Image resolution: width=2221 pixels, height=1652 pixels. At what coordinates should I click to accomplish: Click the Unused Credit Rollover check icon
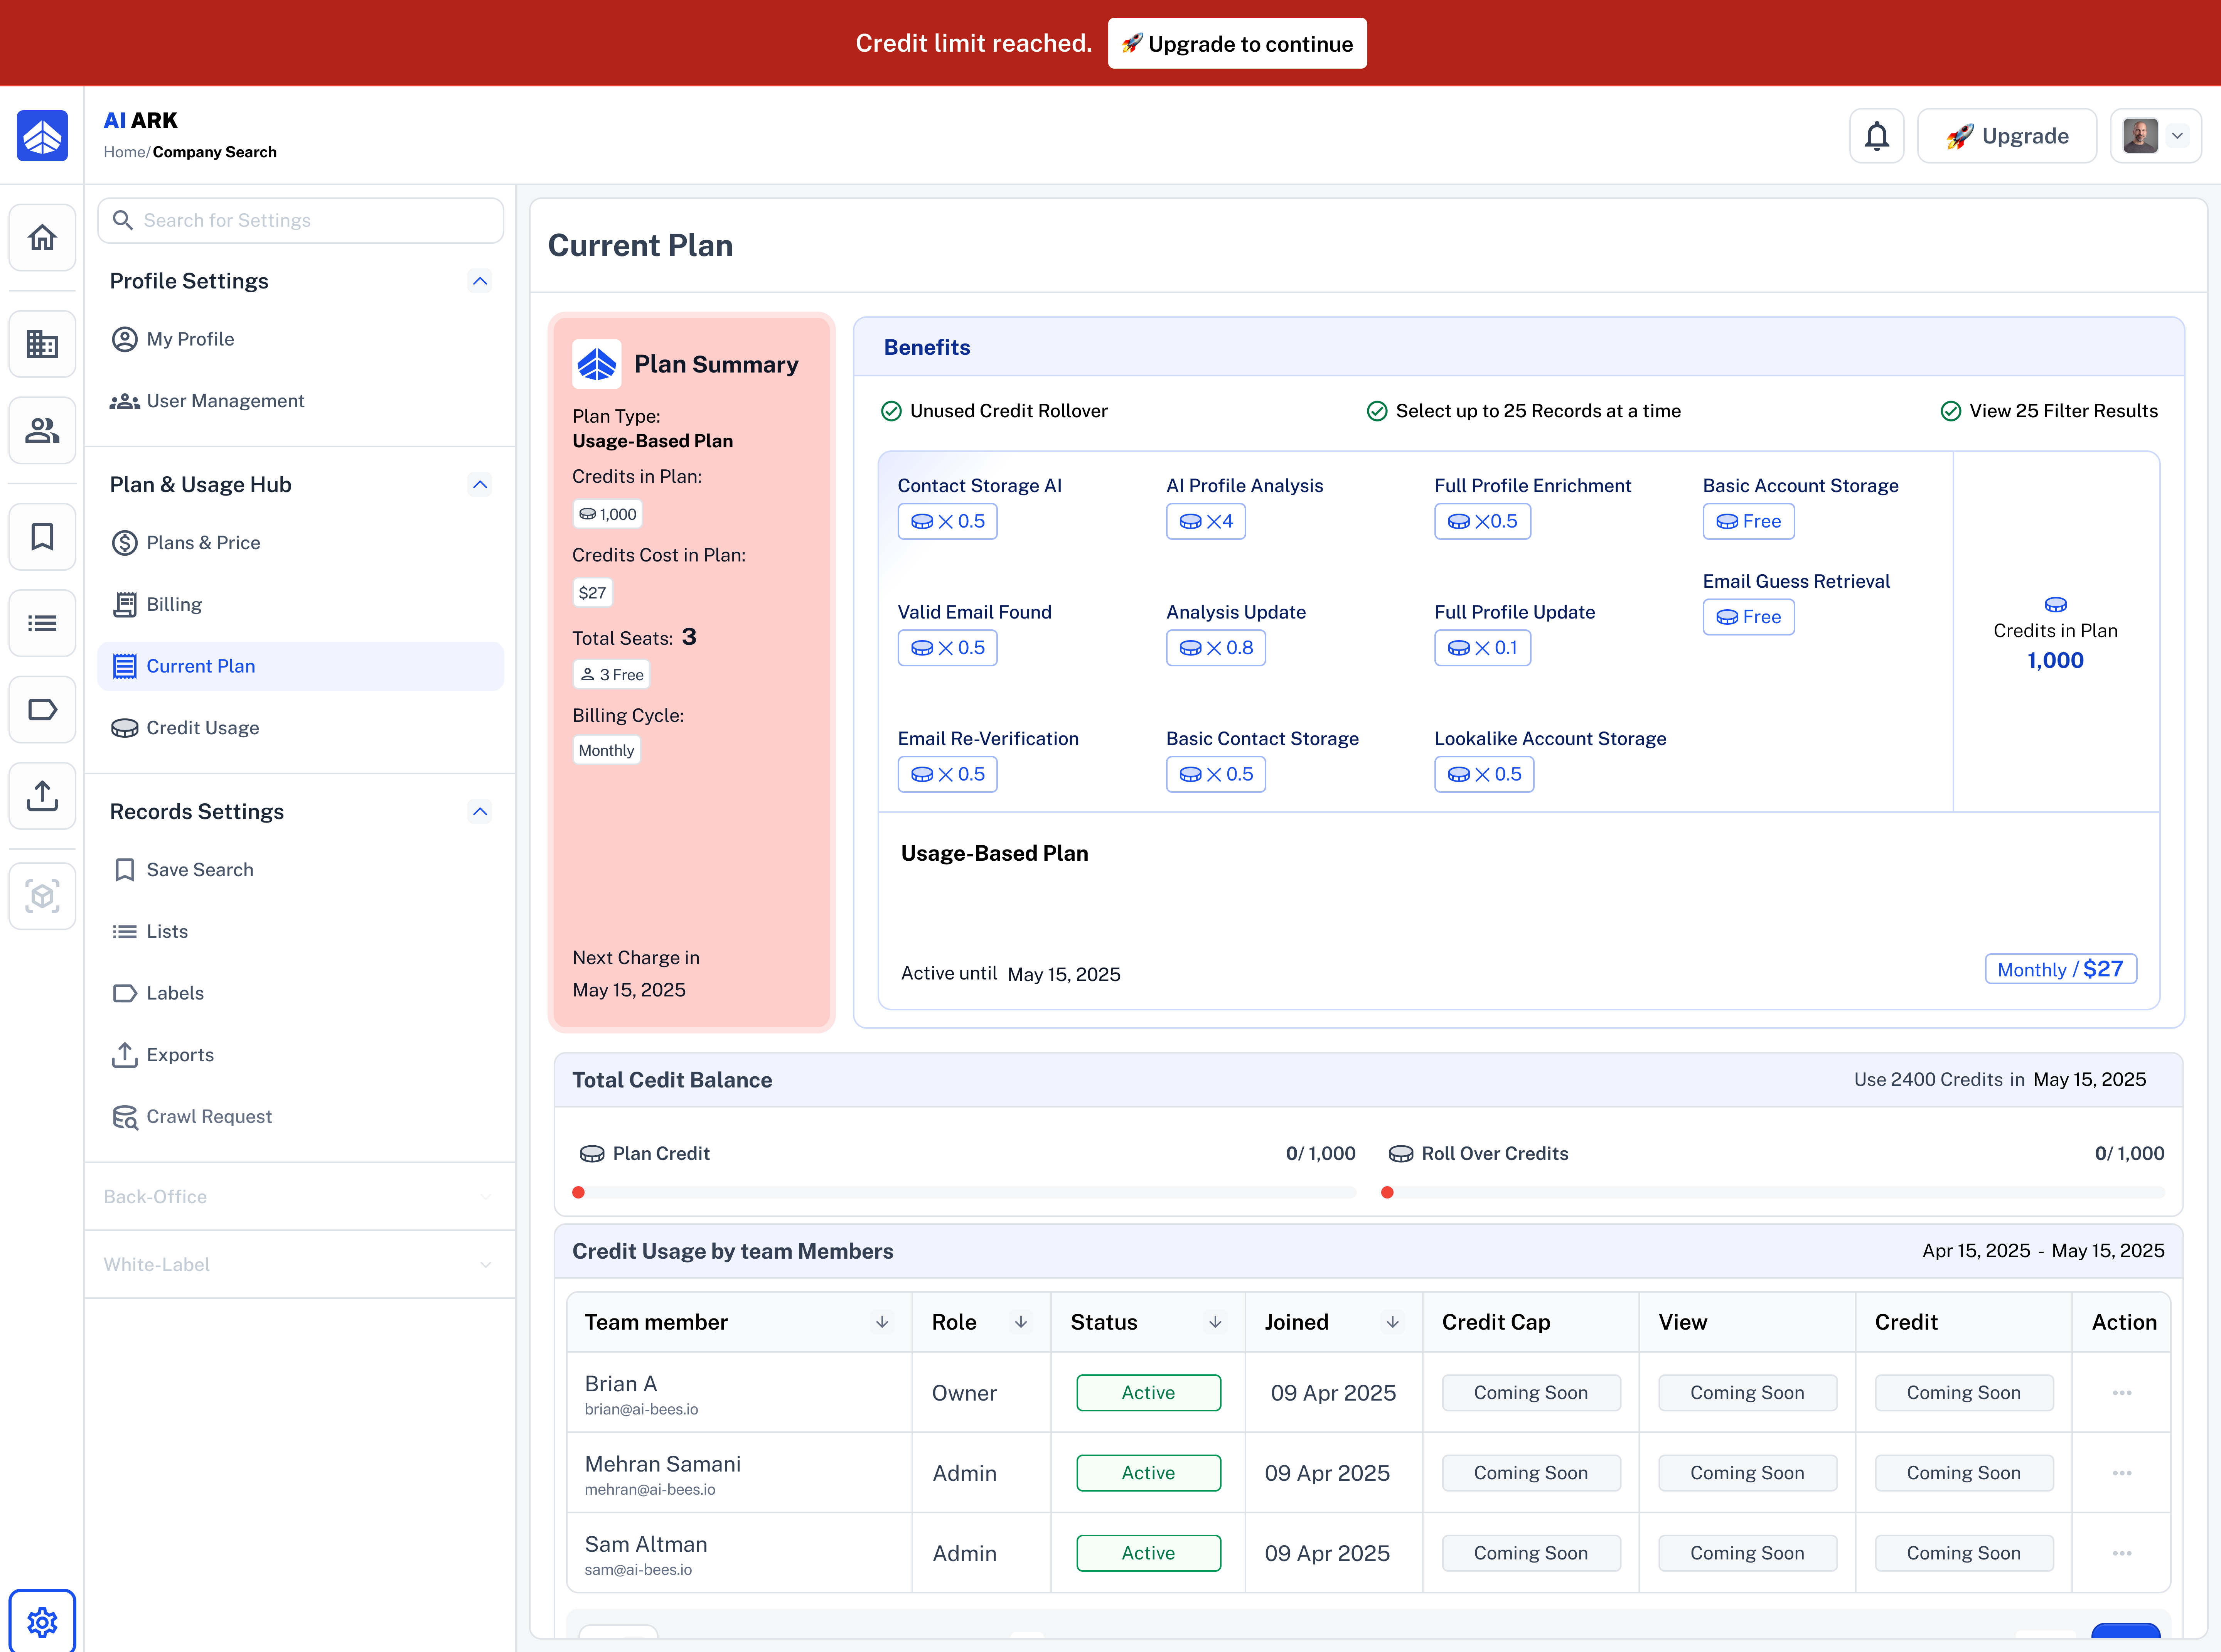click(891, 411)
